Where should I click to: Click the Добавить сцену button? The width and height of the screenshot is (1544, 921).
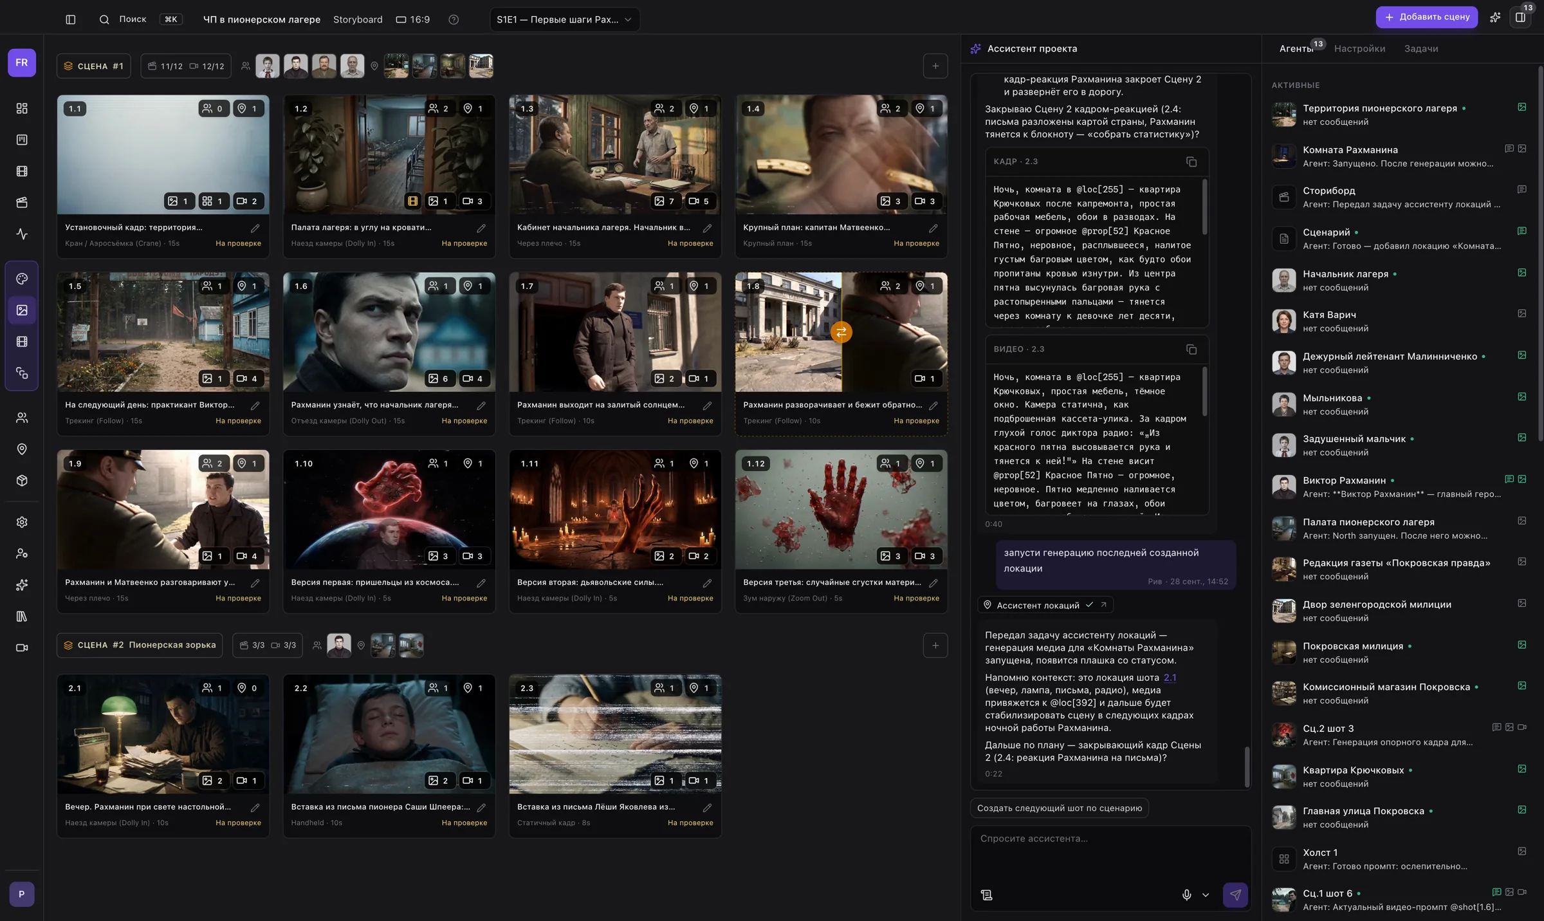pos(1426,17)
